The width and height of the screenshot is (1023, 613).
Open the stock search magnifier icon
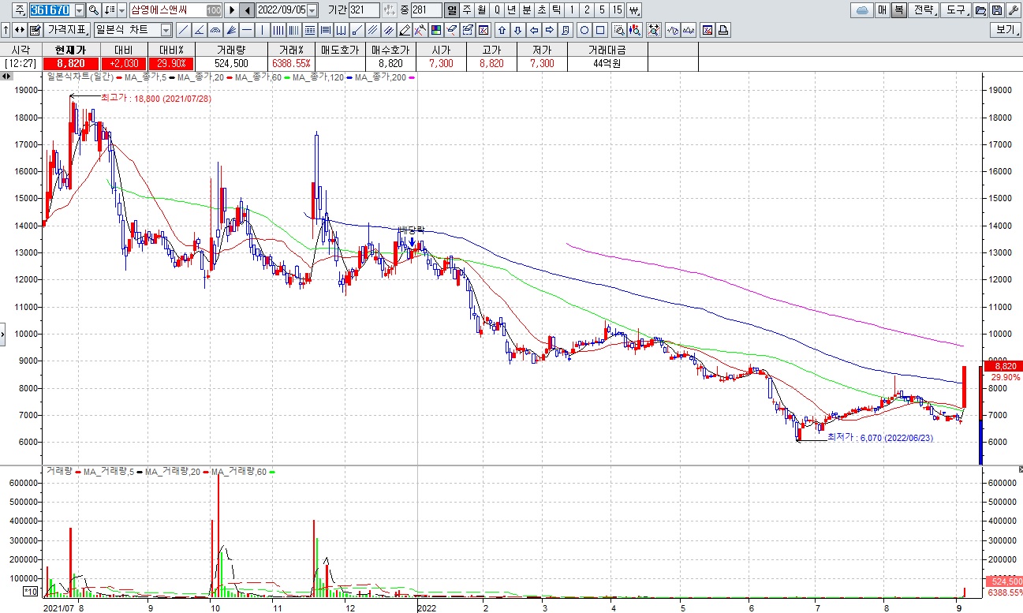[x=93, y=10]
